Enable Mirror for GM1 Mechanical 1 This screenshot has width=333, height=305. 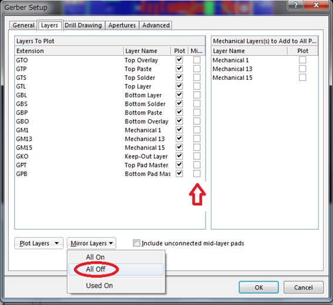pos(197,130)
